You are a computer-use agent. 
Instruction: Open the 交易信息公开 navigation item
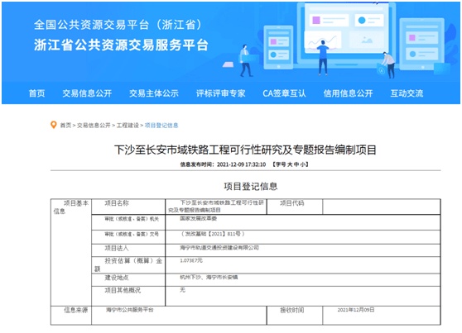(87, 93)
